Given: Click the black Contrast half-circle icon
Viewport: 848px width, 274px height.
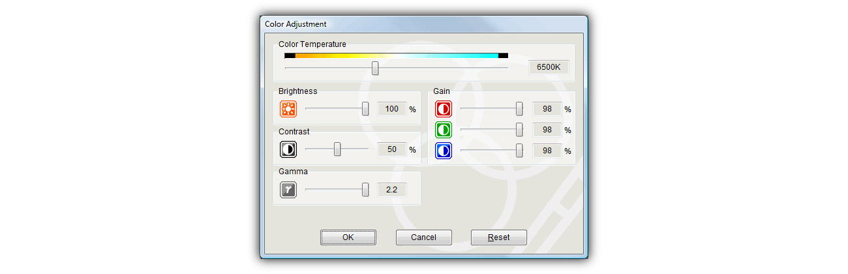Looking at the screenshot, I should tap(288, 149).
